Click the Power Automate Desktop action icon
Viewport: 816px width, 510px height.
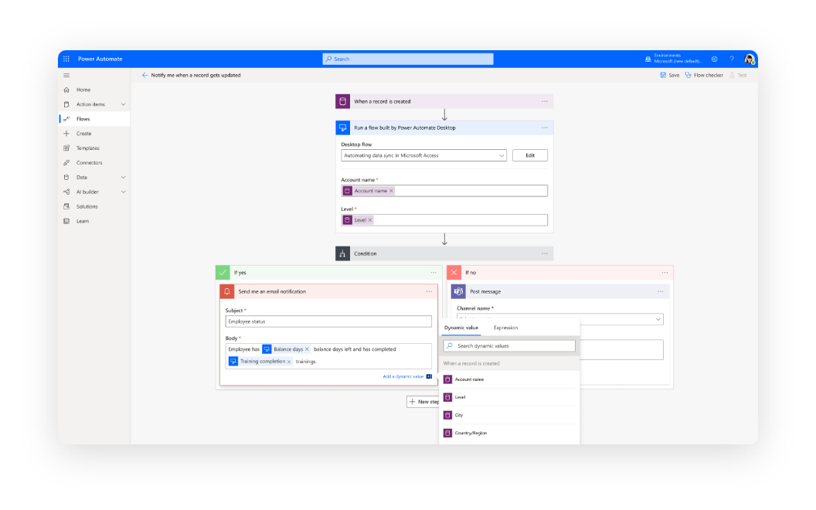pyautogui.click(x=342, y=127)
